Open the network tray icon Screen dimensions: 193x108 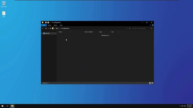[x=182, y=106]
